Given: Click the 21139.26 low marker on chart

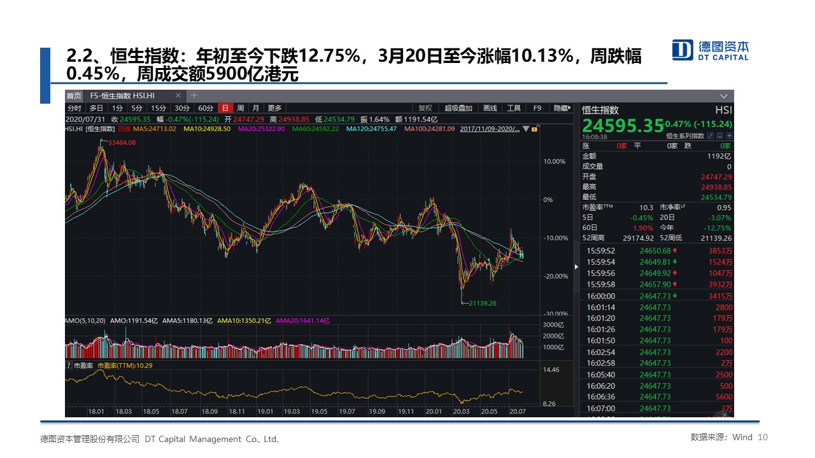Looking at the screenshot, I should coord(483,303).
